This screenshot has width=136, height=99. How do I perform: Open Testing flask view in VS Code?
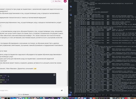(70, 19)
